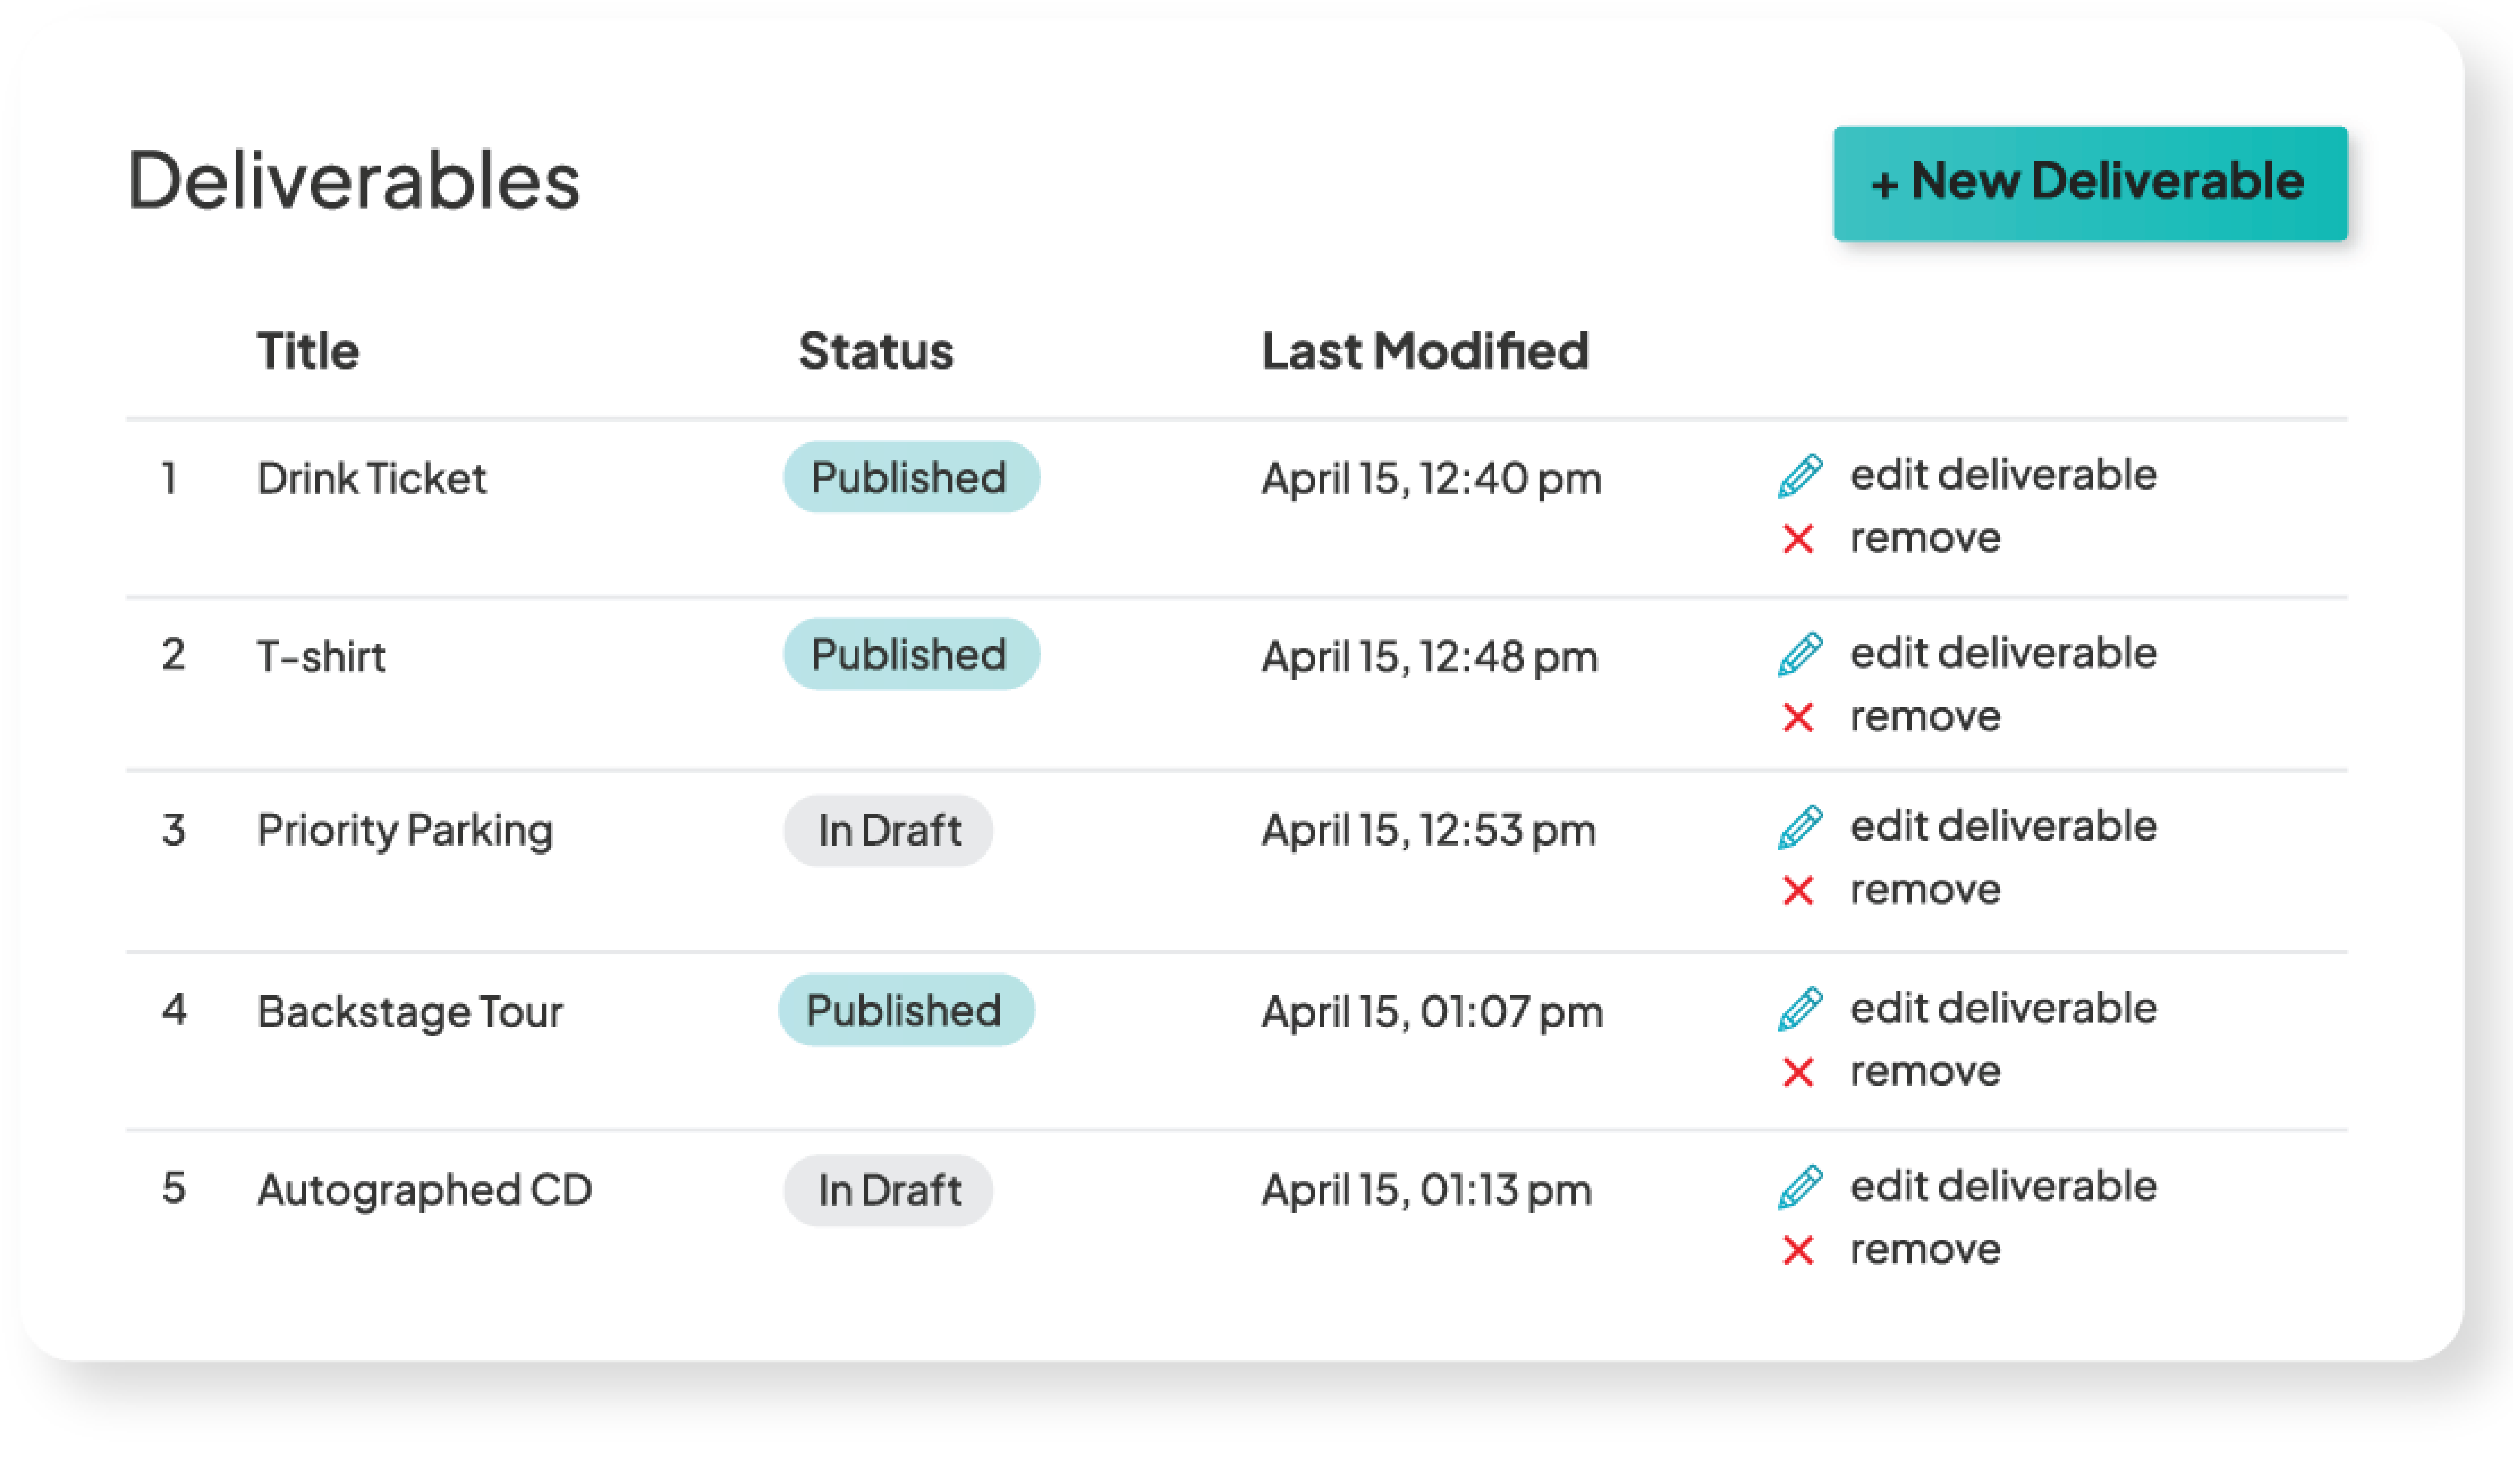The width and height of the screenshot is (2513, 1484).
Task: Click the red X in T-shirt row
Action: pos(1798,717)
